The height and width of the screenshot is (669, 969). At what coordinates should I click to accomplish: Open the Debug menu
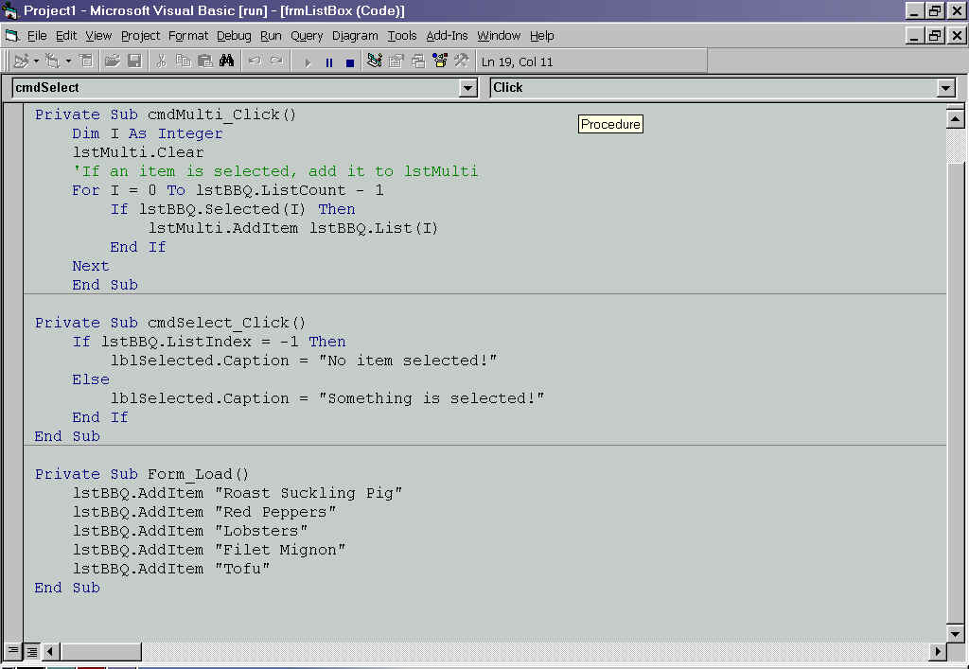point(234,36)
